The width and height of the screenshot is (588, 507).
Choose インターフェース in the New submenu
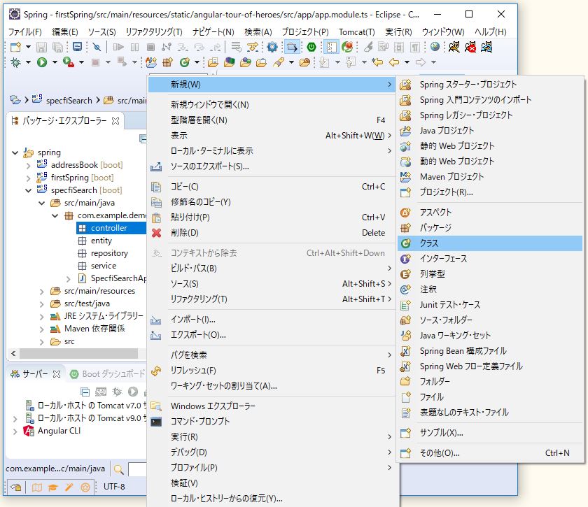click(490, 259)
